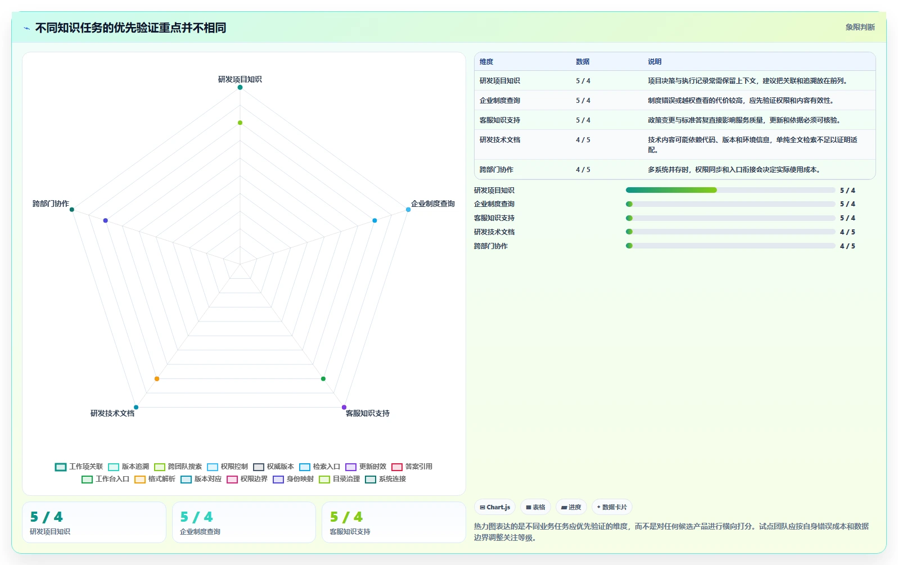This screenshot has width=898, height=565.
Task: Toggle the 工作项关联 legend swatch
Action: 61,467
